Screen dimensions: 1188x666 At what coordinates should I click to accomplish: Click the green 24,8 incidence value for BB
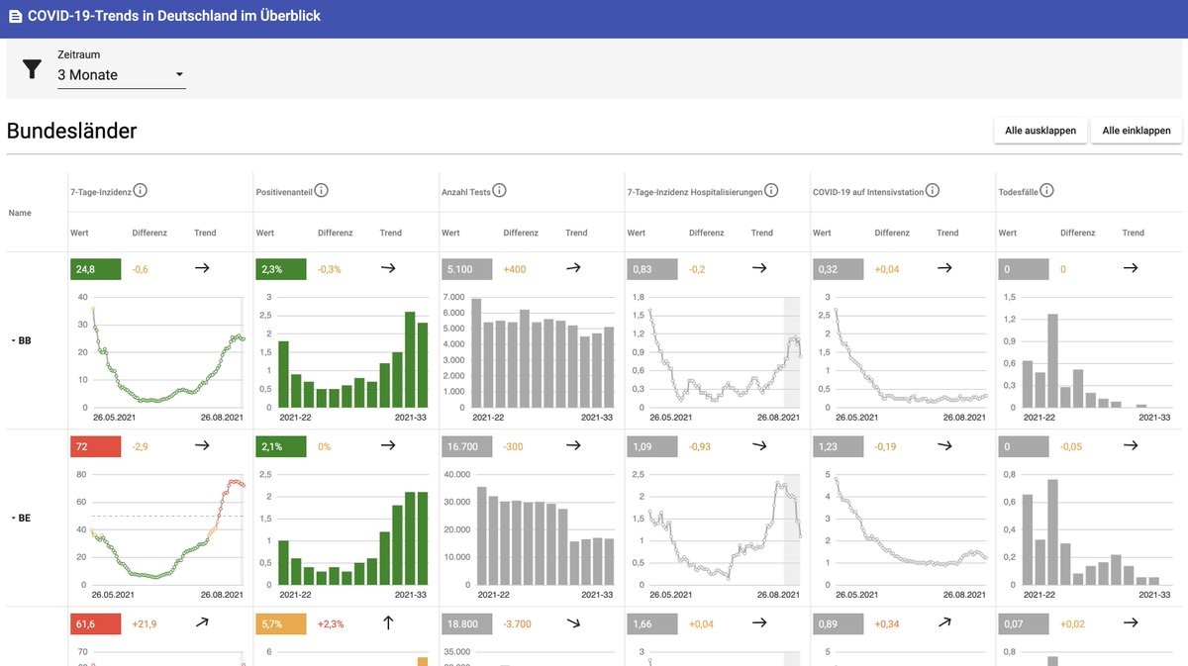95,269
